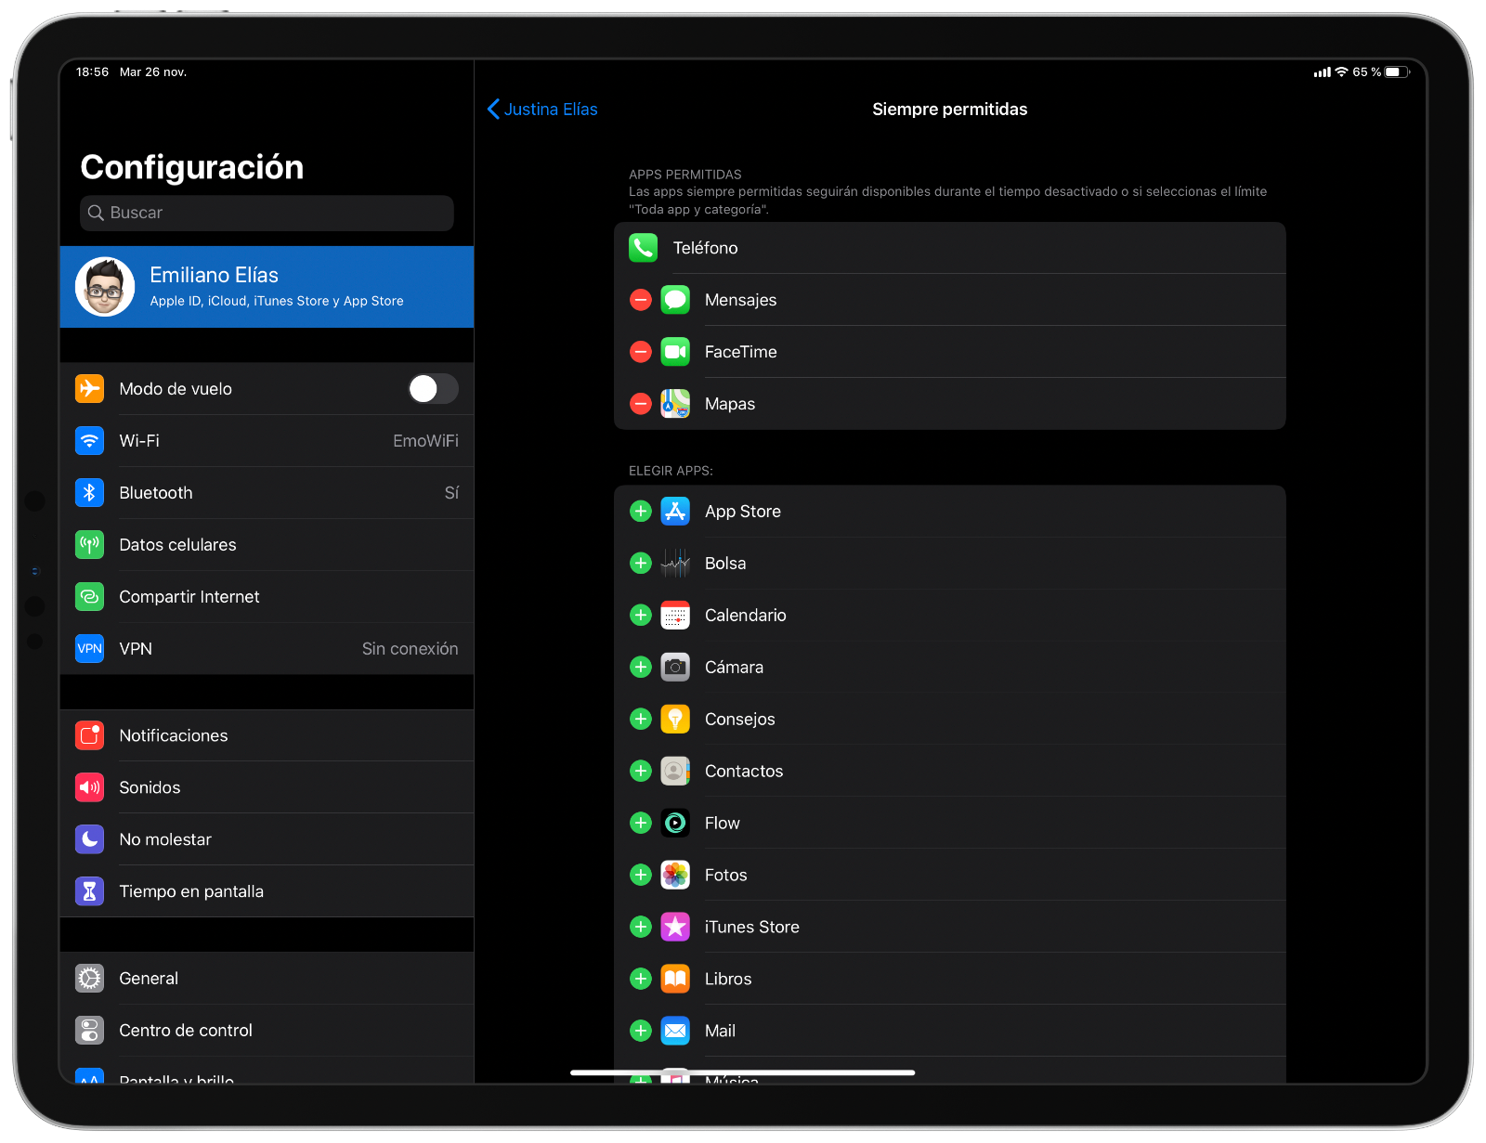
Task: Click the Bolsa stocks icon
Action: tap(675, 564)
